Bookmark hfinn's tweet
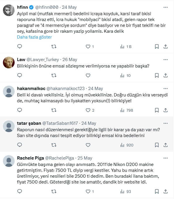 (157, 46)
